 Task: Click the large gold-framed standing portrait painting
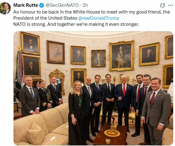click(x=122, y=56)
